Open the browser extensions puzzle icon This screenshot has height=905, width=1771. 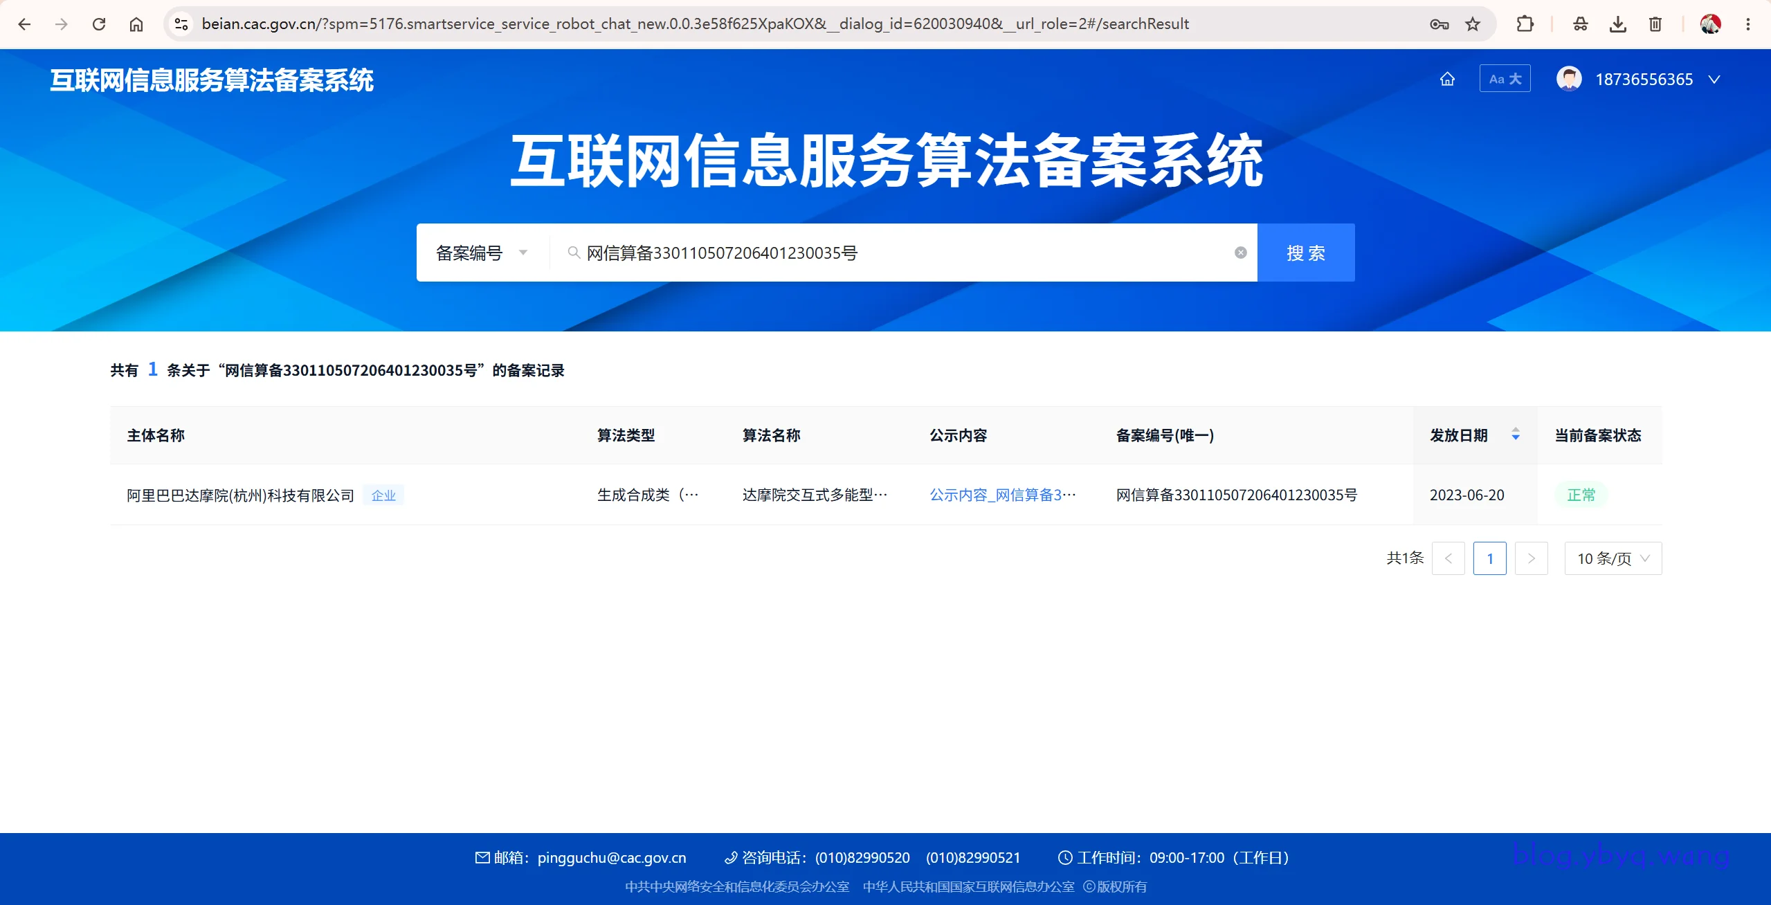(x=1525, y=24)
